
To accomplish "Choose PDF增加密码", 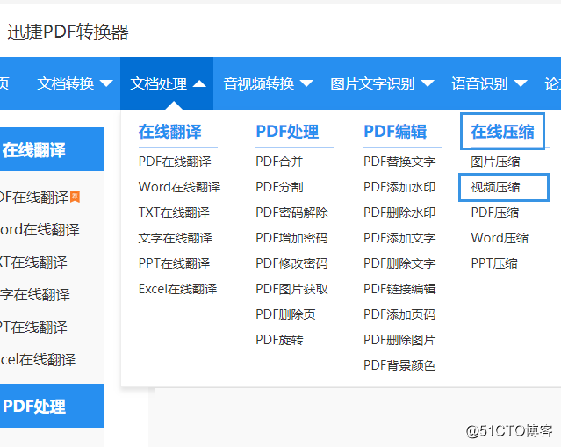I will [x=291, y=238].
